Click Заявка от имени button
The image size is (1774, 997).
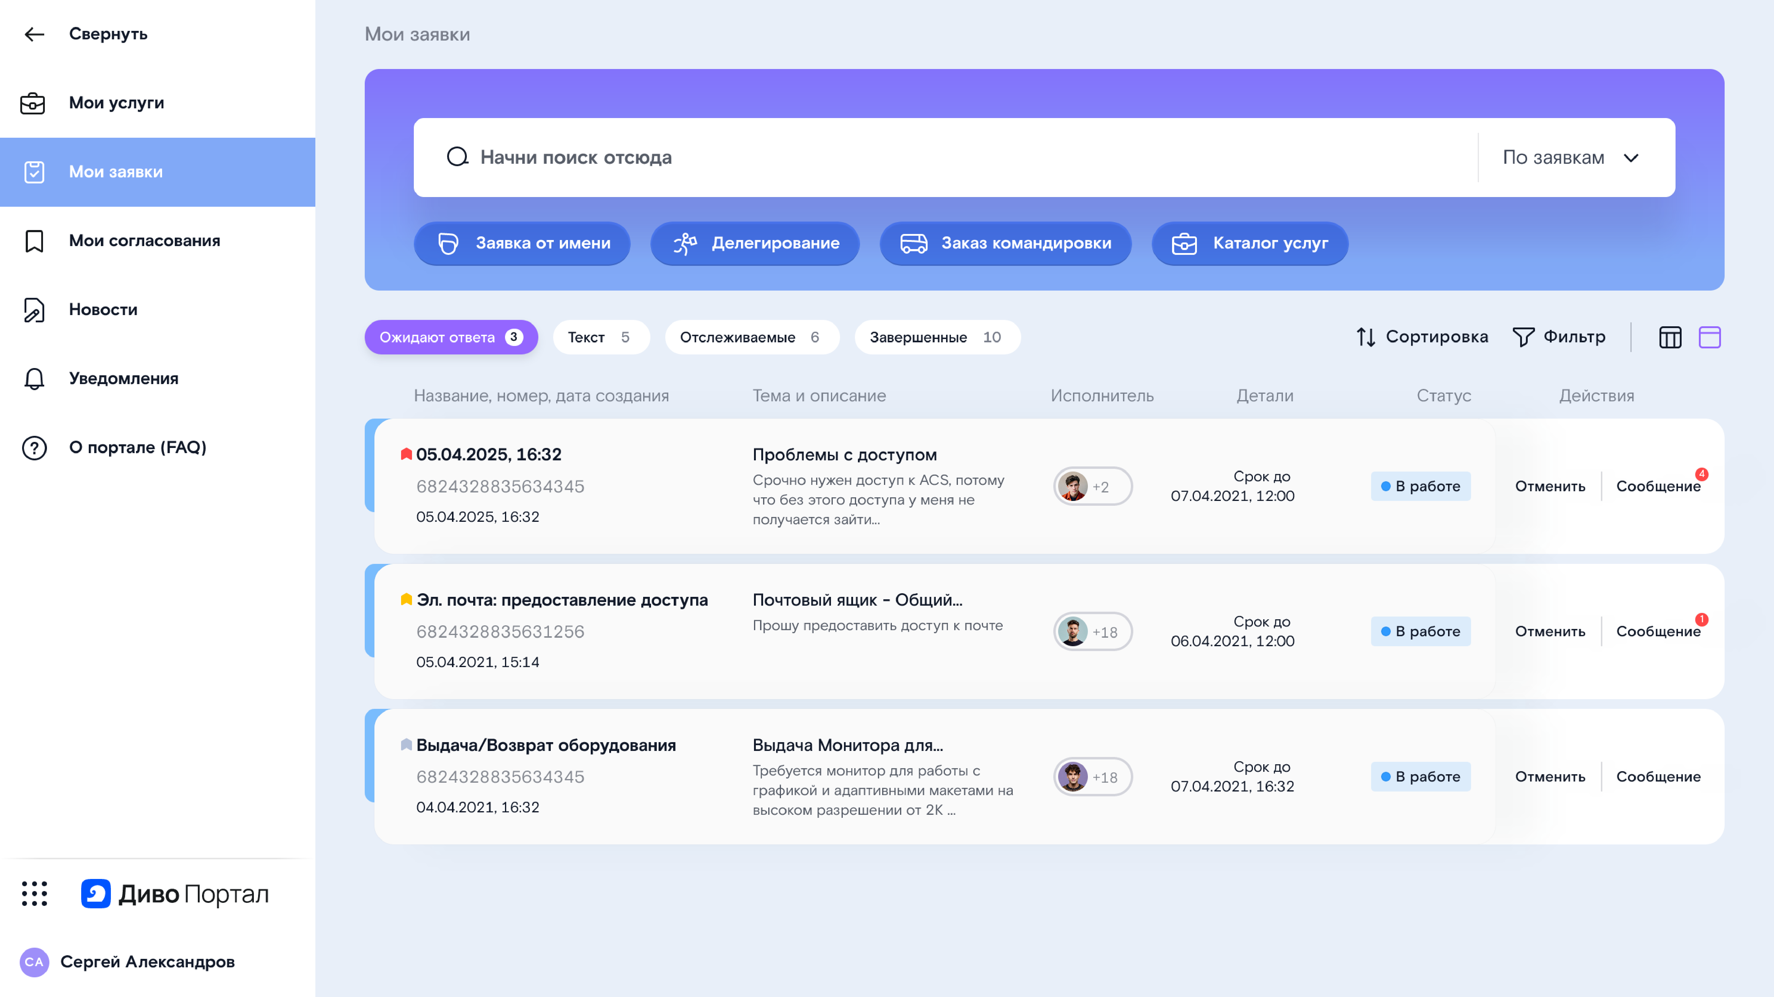click(x=522, y=244)
